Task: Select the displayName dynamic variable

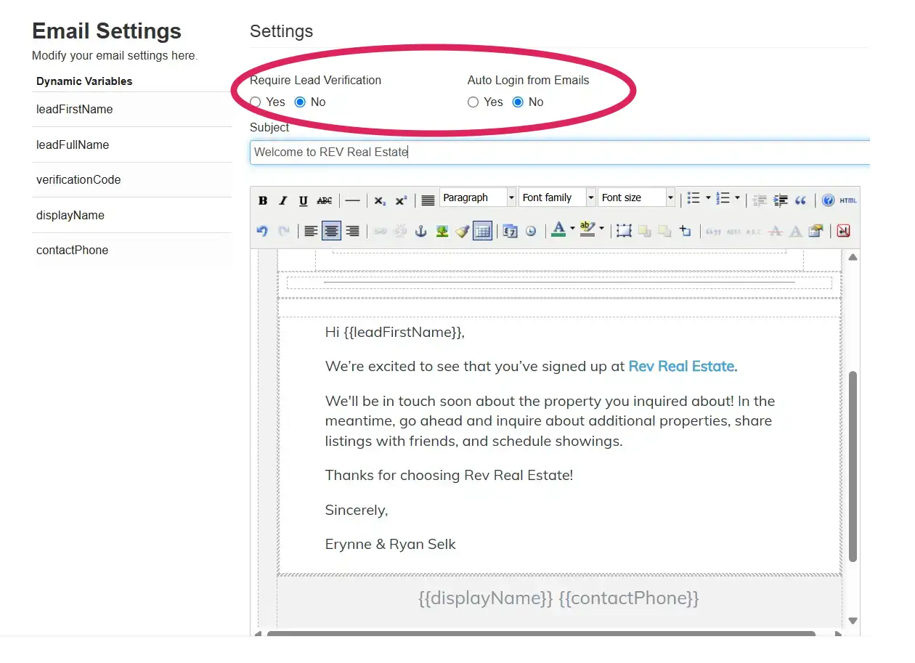Action: (131, 216)
